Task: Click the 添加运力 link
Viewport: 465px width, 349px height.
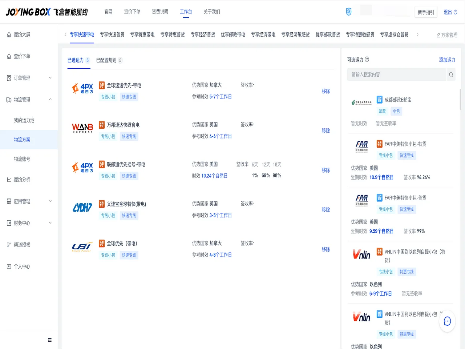Action: pyautogui.click(x=447, y=60)
